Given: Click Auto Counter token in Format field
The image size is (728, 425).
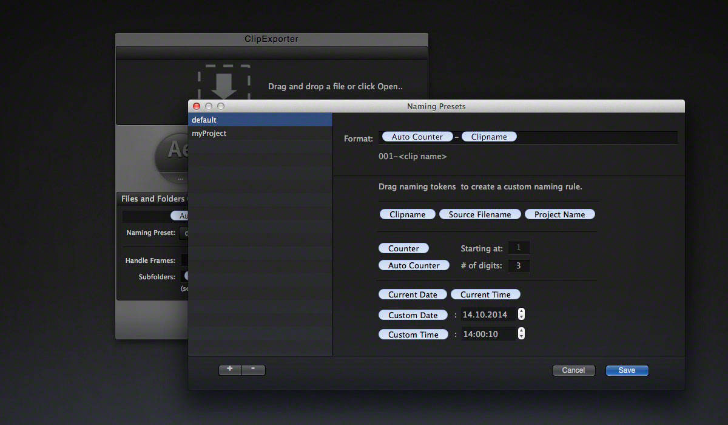Looking at the screenshot, I should [417, 137].
